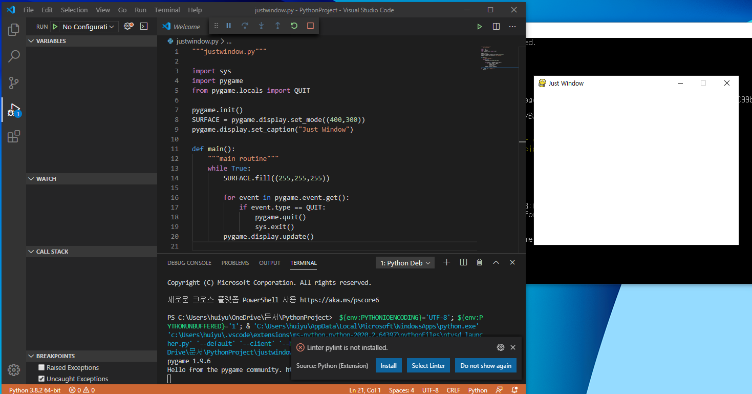Change language mode via Python
This screenshot has width=752, height=394.
(x=478, y=390)
